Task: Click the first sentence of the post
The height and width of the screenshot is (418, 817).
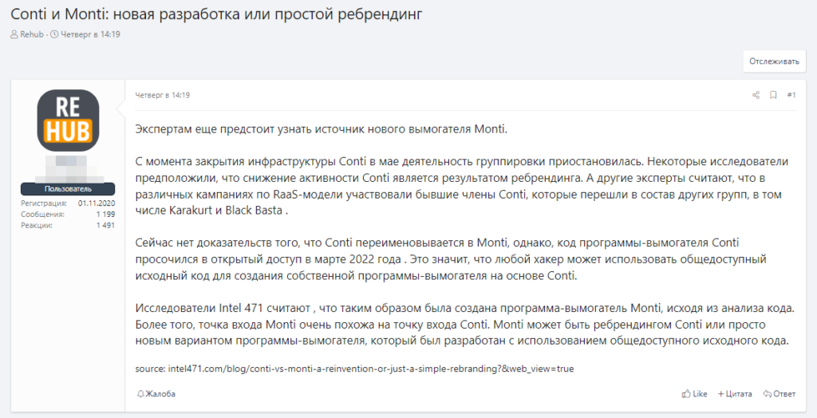Action: pyautogui.click(x=321, y=128)
